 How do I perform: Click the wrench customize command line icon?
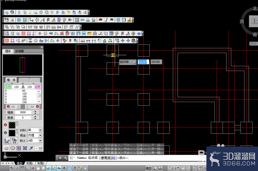(66, 158)
